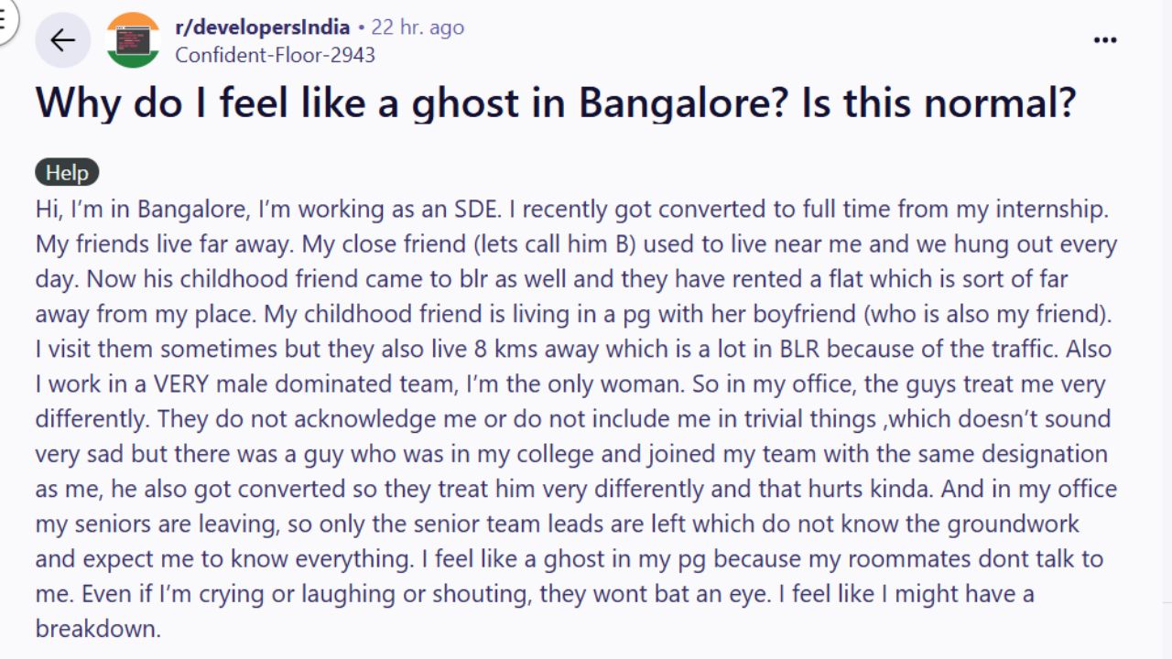Select the post options ellipsis icon

pyautogui.click(x=1105, y=39)
